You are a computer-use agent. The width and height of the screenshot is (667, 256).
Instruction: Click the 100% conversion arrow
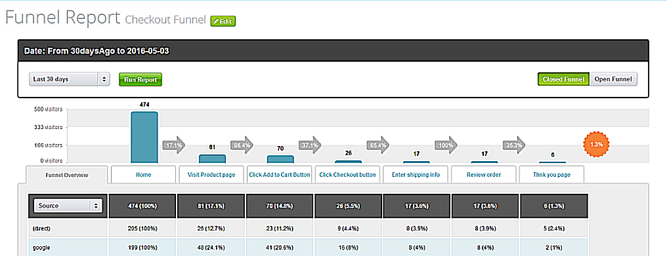pos(446,145)
